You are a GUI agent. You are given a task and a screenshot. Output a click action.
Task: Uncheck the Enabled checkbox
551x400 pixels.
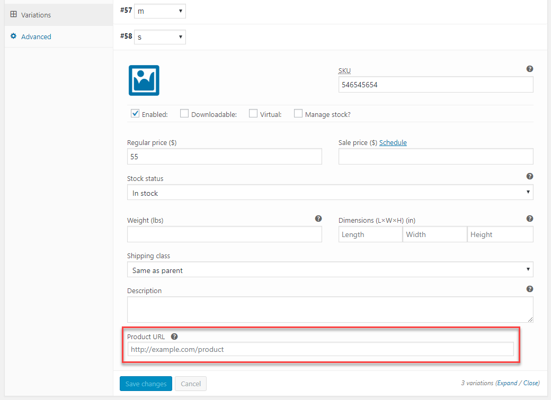pyautogui.click(x=135, y=113)
